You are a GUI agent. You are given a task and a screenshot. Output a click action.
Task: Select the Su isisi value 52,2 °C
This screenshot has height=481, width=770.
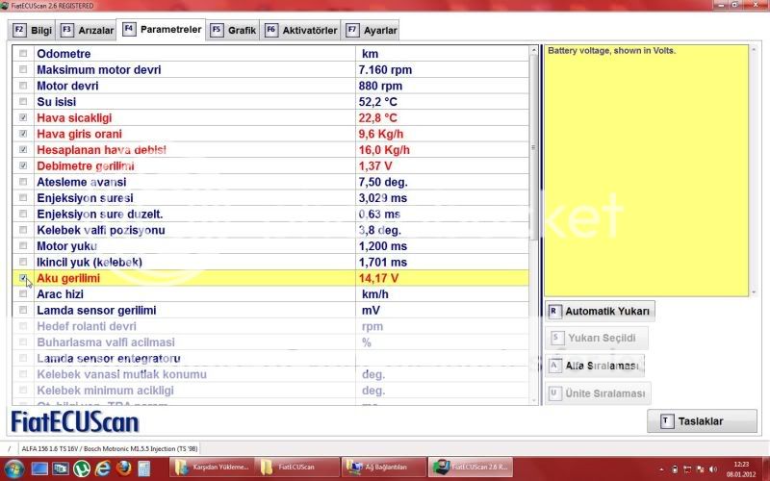click(x=377, y=102)
